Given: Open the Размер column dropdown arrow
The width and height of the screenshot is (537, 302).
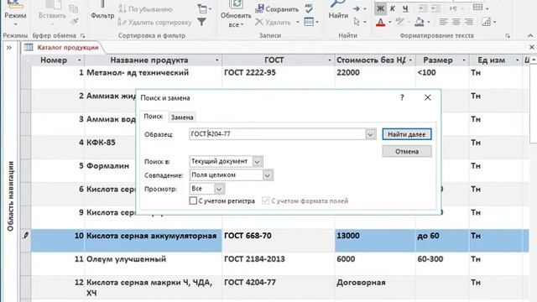Looking at the screenshot, I should point(464,60).
